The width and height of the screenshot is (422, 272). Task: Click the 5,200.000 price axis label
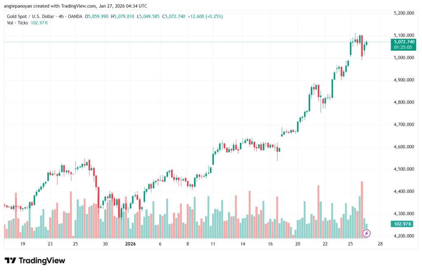point(404,13)
